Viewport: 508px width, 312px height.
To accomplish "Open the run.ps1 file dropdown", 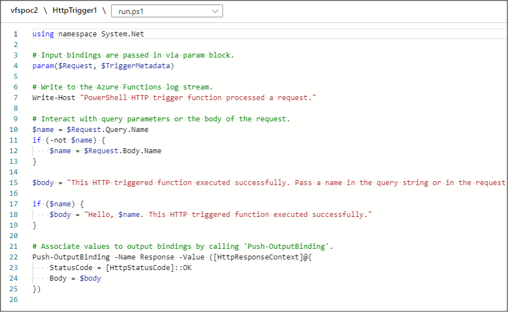I will pos(167,11).
